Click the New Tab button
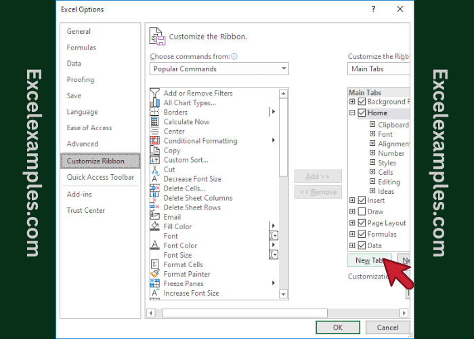Screen dimensions: 474x339 [x=369, y=260]
